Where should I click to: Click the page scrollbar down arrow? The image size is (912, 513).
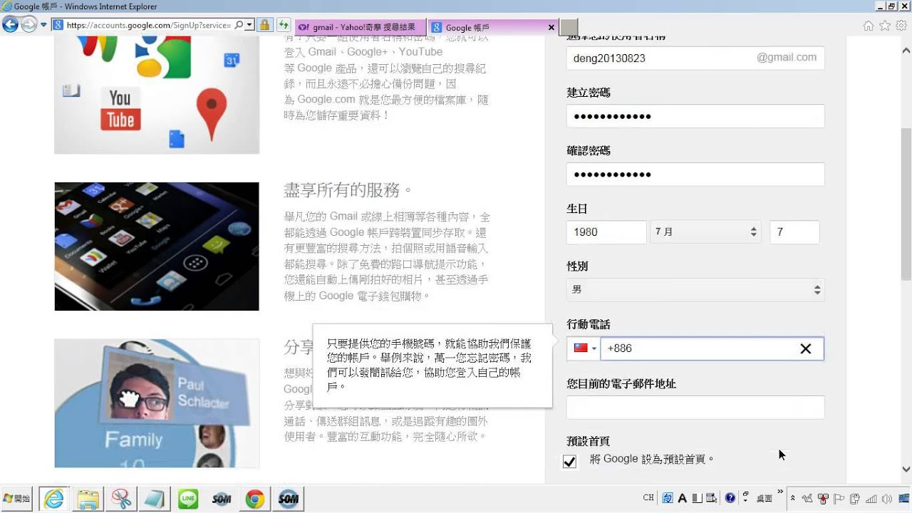(x=906, y=470)
